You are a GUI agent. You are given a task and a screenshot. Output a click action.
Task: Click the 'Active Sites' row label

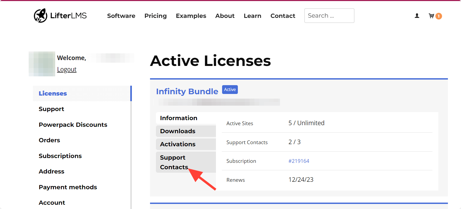(240, 123)
